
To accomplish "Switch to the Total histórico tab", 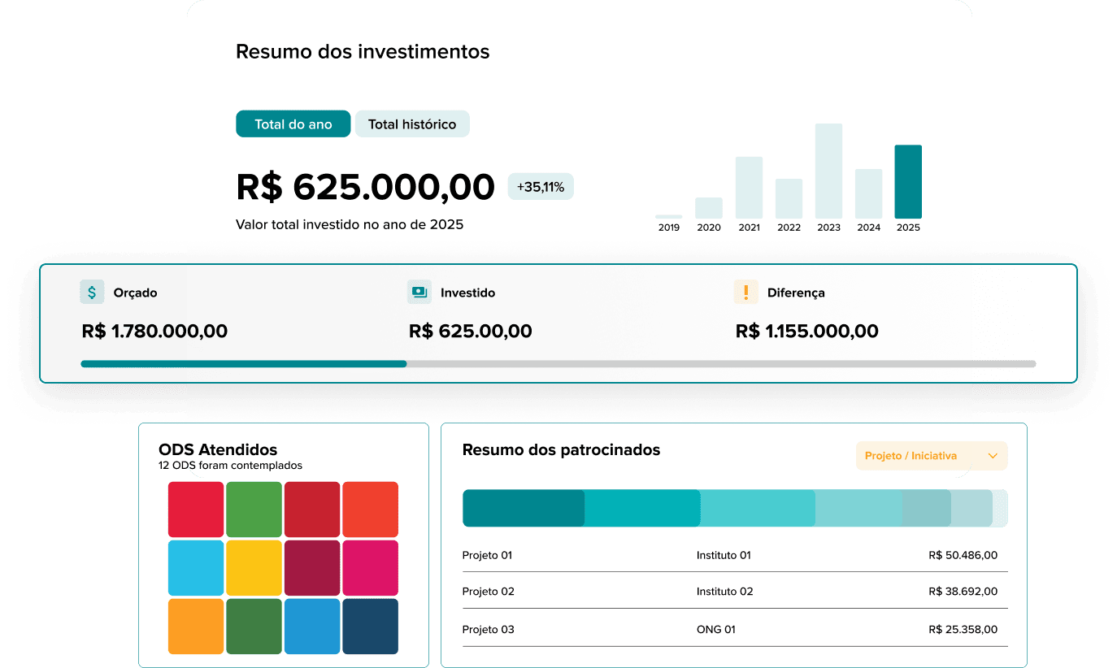I will (412, 124).
